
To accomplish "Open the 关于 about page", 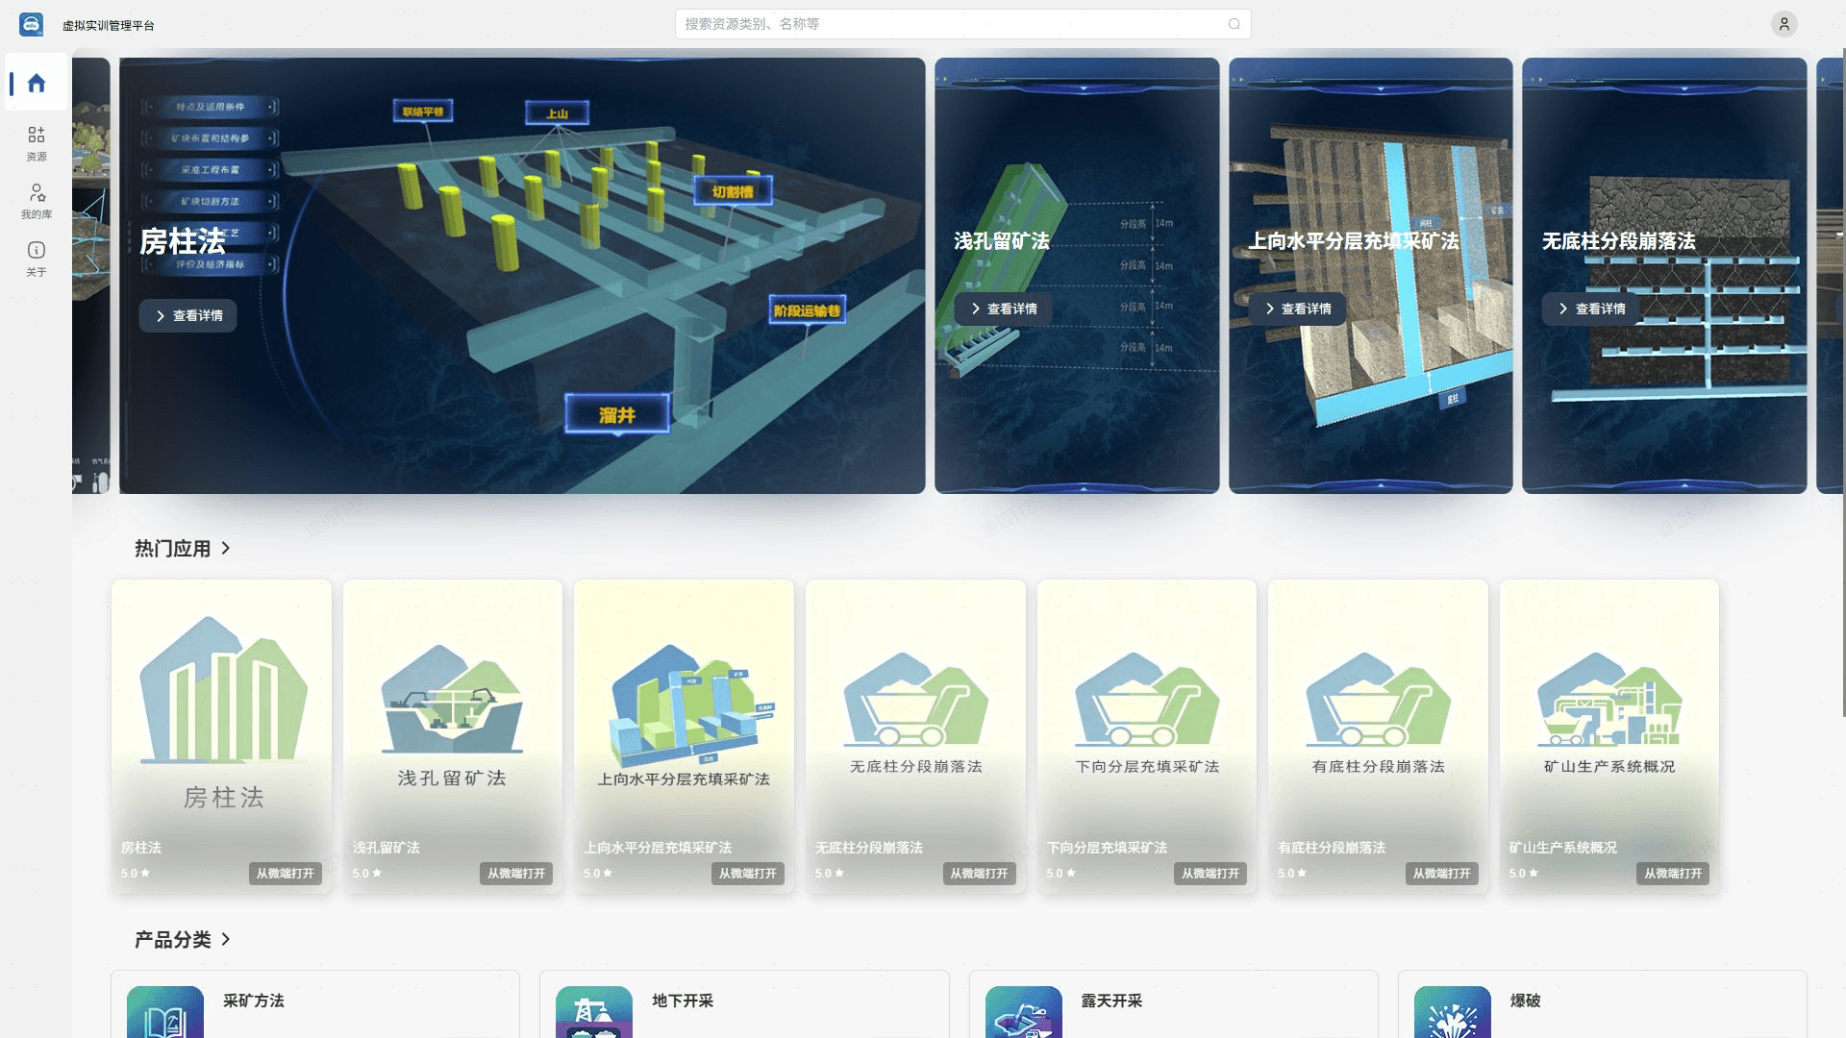I will point(37,259).
